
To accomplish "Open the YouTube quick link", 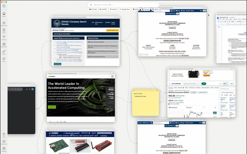I will (93, 9).
